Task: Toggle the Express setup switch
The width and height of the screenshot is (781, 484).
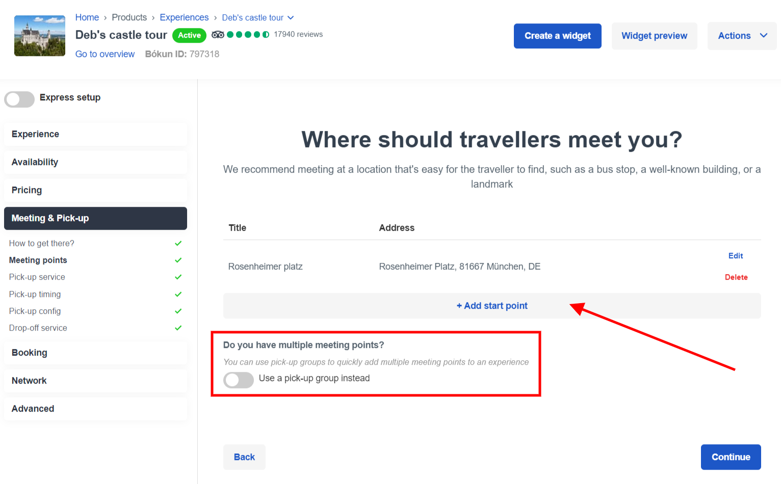Action: [19, 99]
